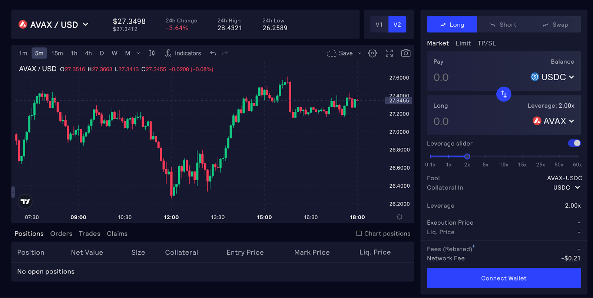593x298 pixels.
Task: Click the Connect Wallet button
Action: (504, 278)
